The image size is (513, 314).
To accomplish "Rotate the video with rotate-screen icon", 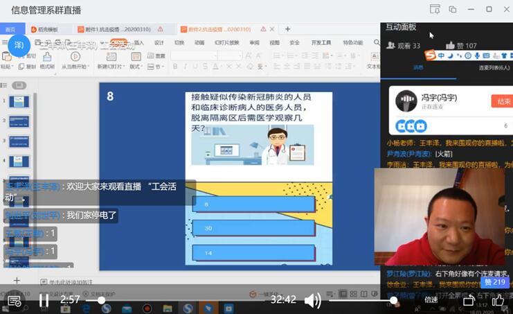I will click(x=469, y=300).
